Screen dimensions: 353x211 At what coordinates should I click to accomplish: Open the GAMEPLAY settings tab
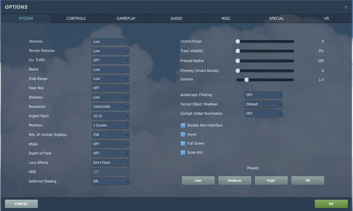pos(126,18)
